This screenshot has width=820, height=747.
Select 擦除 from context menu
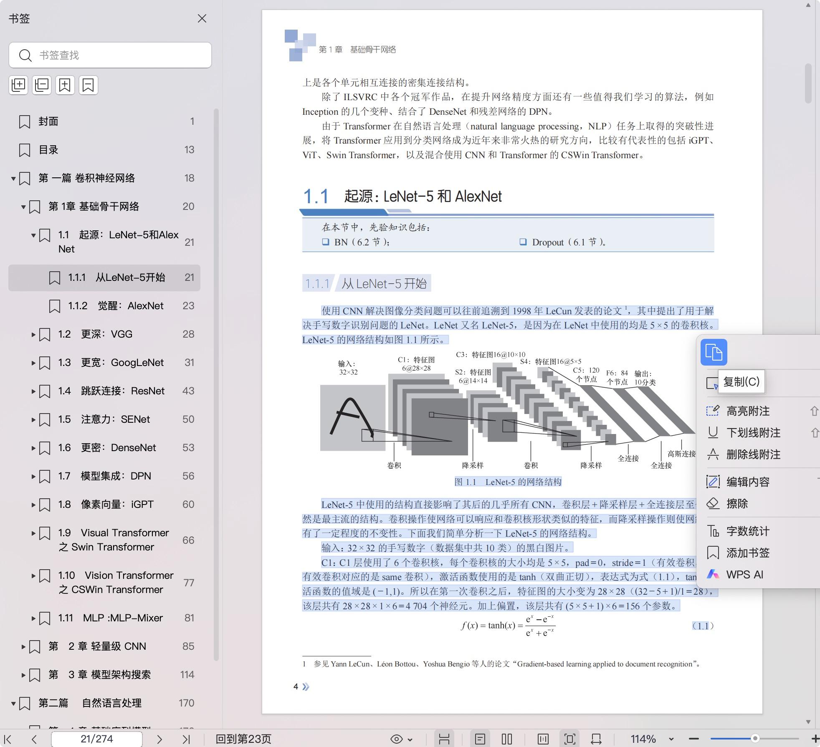(x=737, y=504)
